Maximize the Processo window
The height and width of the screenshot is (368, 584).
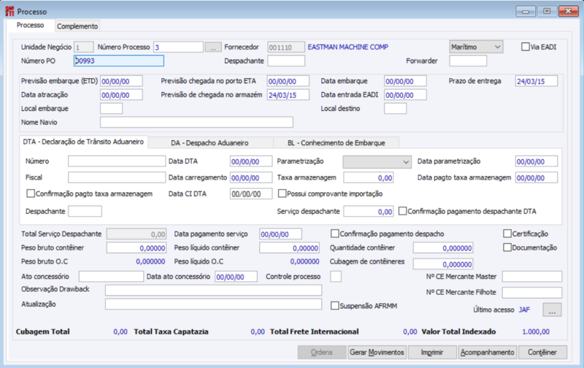(x=545, y=10)
